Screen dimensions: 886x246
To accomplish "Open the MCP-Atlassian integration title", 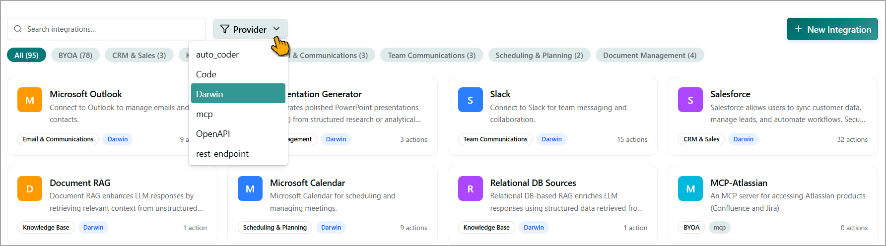I will click(739, 183).
